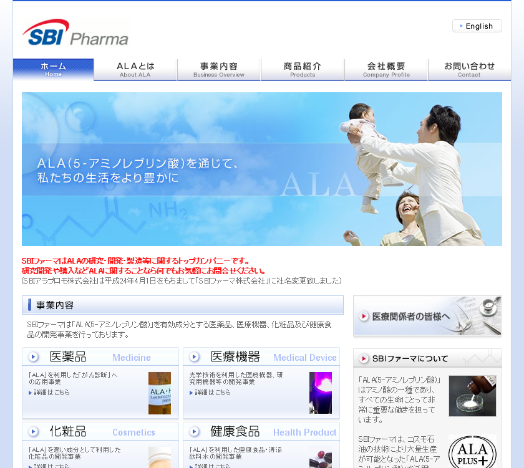This screenshot has height=468, width=524.
Task: Open the 医療機器 Medical Device heading
Action: [261, 356]
